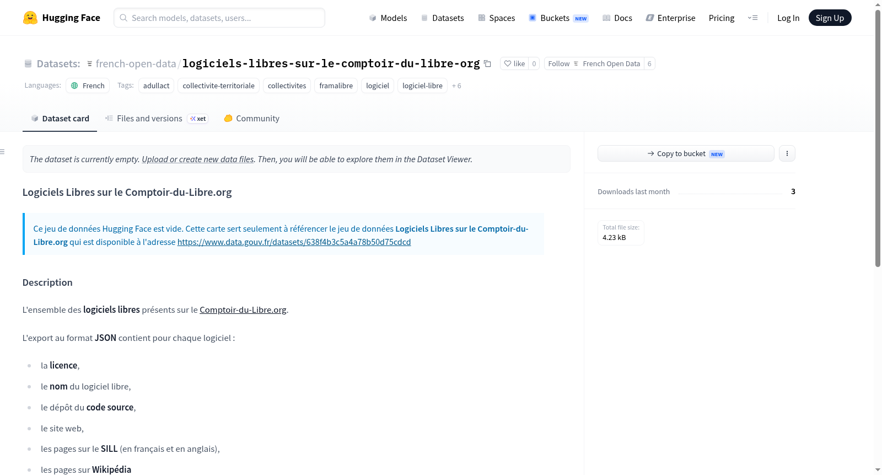The height and width of the screenshot is (475, 882).
Task: Open the Comptoir-du-Libre.org link in the description
Action: tap(243, 310)
